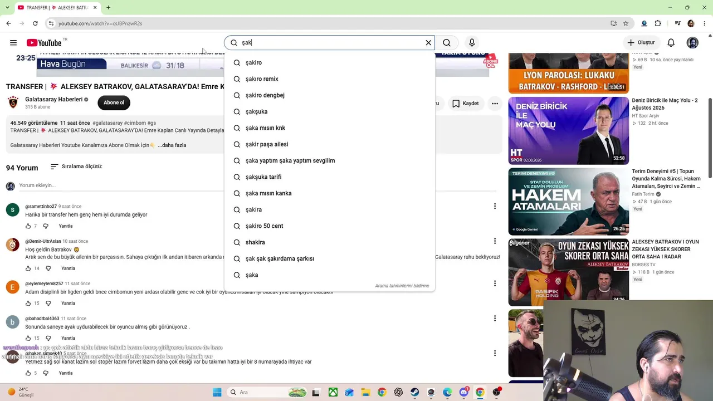The height and width of the screenshot is (401, 713).
Task: Choose the "şakiro 50 cent" suggestion
Action: [330, 226]
